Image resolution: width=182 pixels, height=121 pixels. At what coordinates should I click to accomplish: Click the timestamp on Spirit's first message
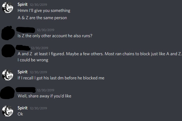point(38,5)
